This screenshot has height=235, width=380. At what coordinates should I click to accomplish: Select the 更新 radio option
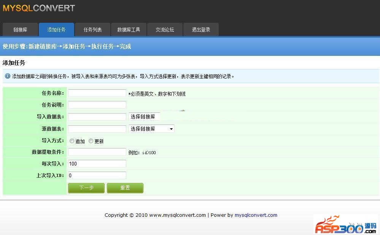(x=91, y=141)
